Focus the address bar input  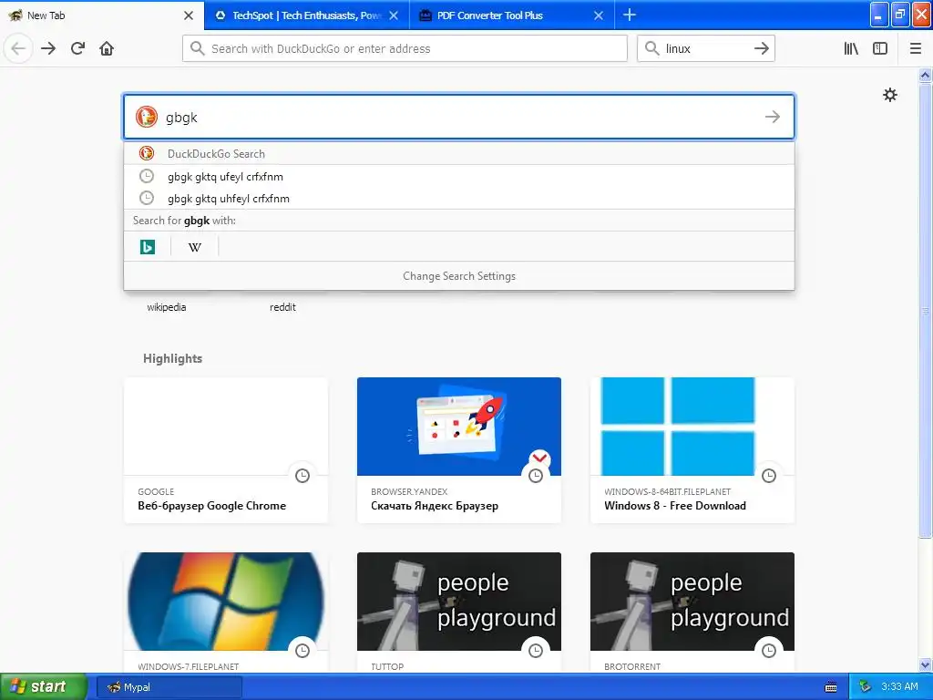pyautogui.click(x=405, y=48)
